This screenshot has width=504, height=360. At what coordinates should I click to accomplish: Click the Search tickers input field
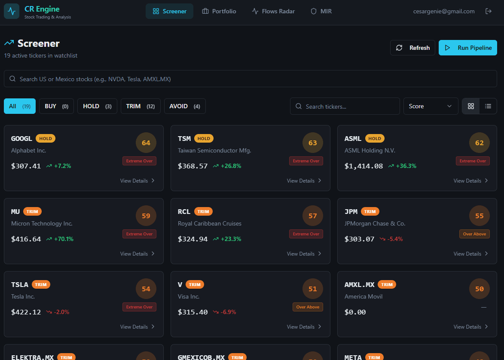point(345,106)
